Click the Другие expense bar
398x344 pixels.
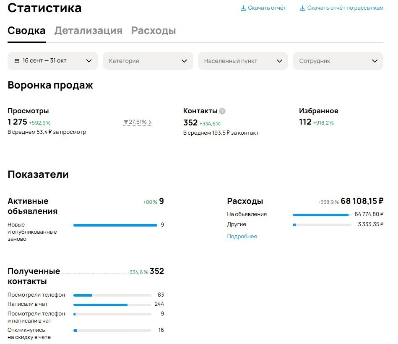click(x=322, y=225)
